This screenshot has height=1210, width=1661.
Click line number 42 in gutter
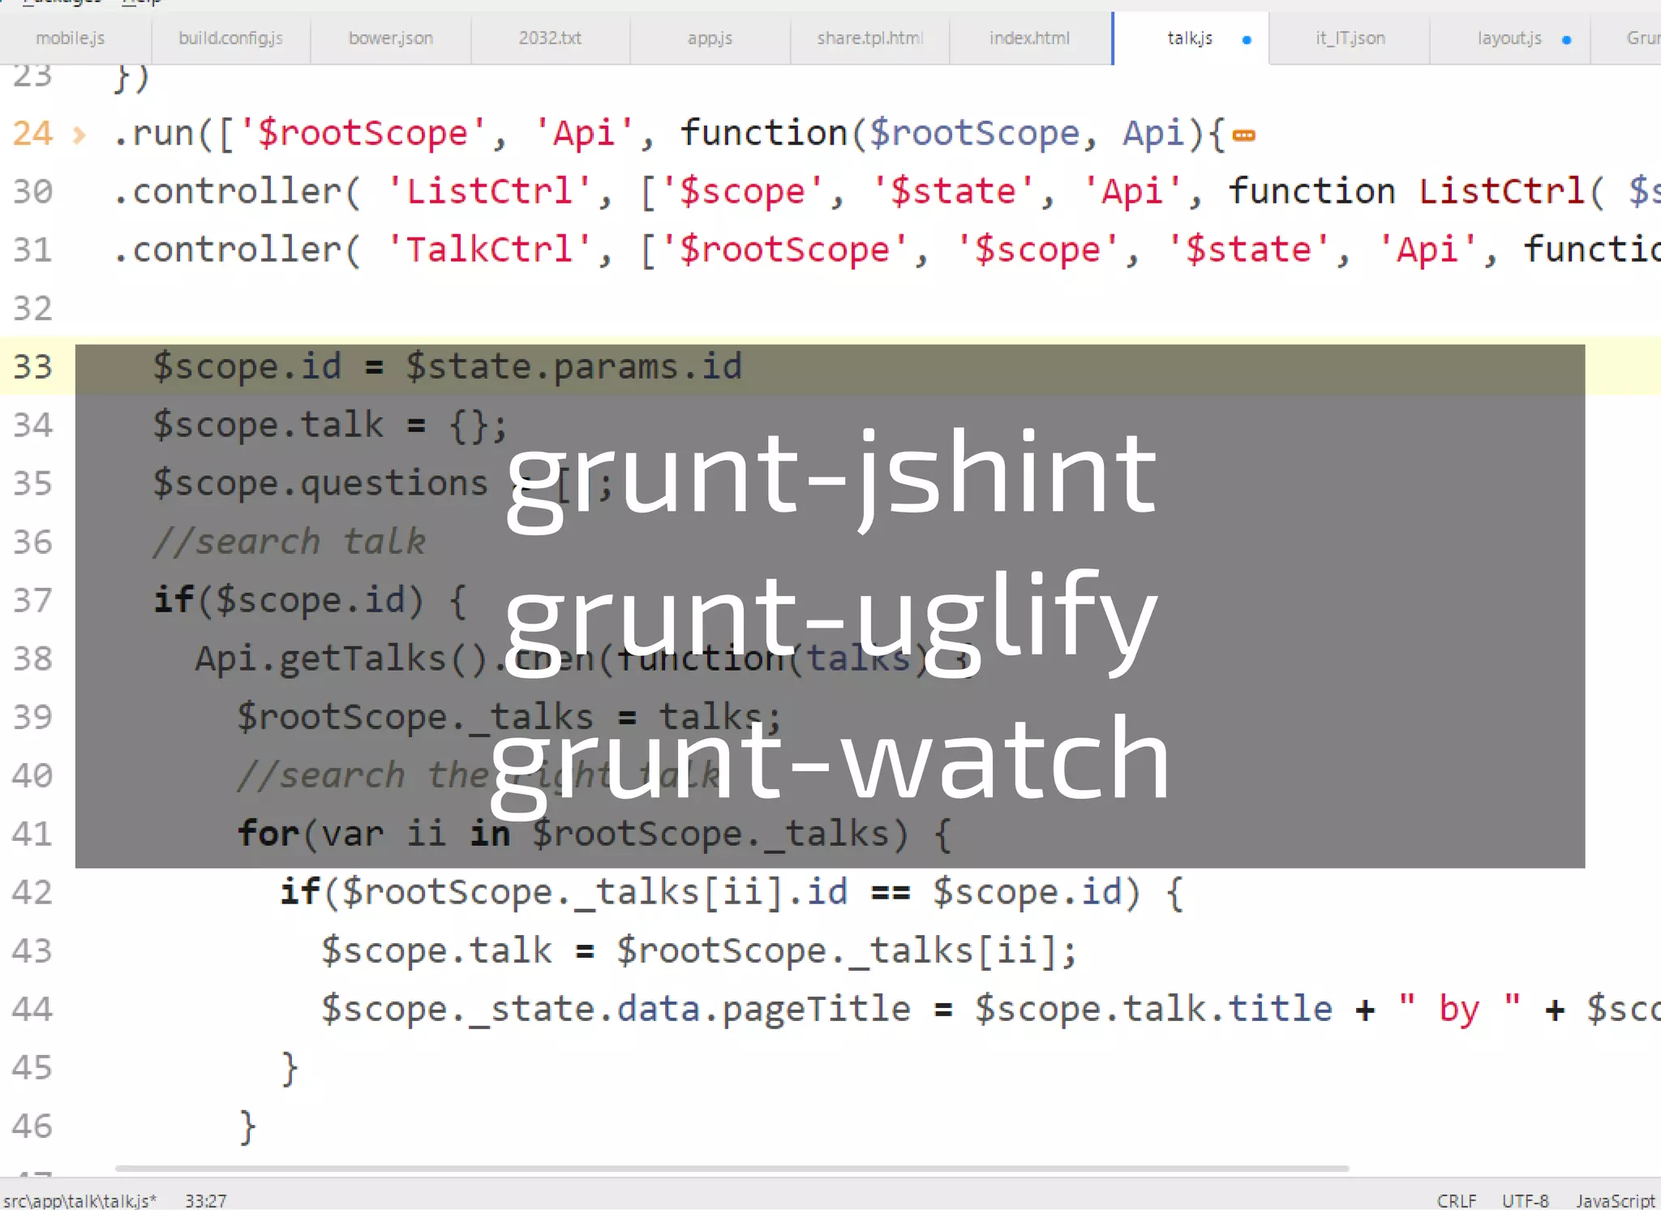pos(32,892)
